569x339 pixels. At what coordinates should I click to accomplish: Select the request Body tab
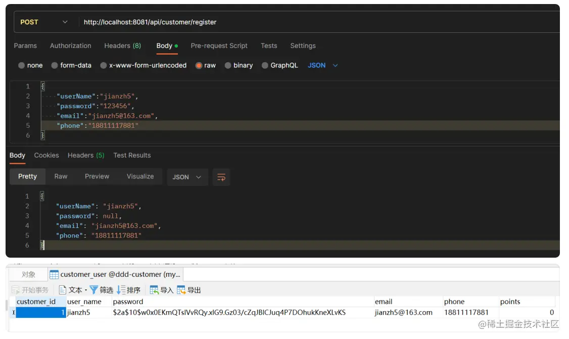[167, 46]
